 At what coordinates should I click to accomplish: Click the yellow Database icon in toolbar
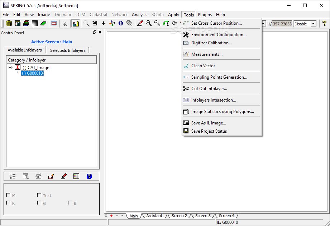(x=9, y=23)
